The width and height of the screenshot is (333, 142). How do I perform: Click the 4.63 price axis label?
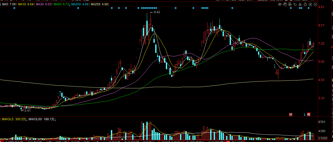321,80
